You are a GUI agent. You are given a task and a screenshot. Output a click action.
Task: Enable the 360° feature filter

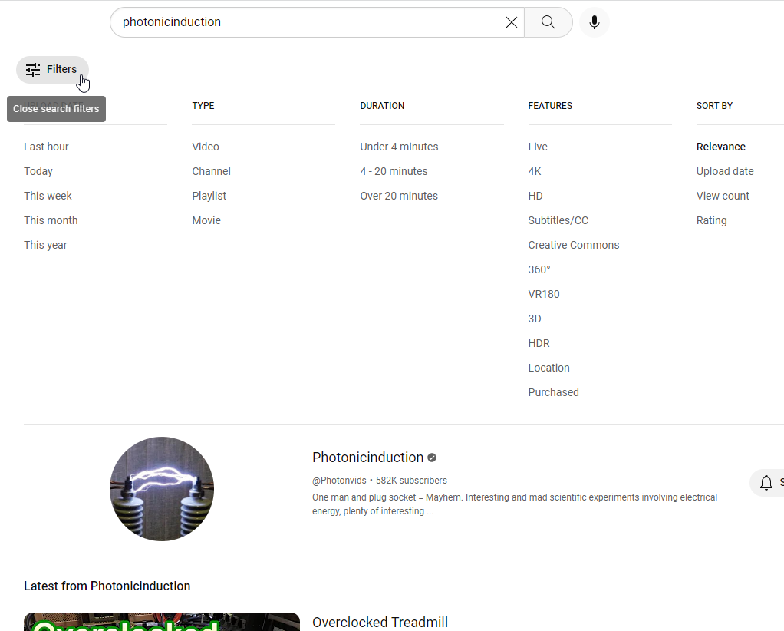539,269
